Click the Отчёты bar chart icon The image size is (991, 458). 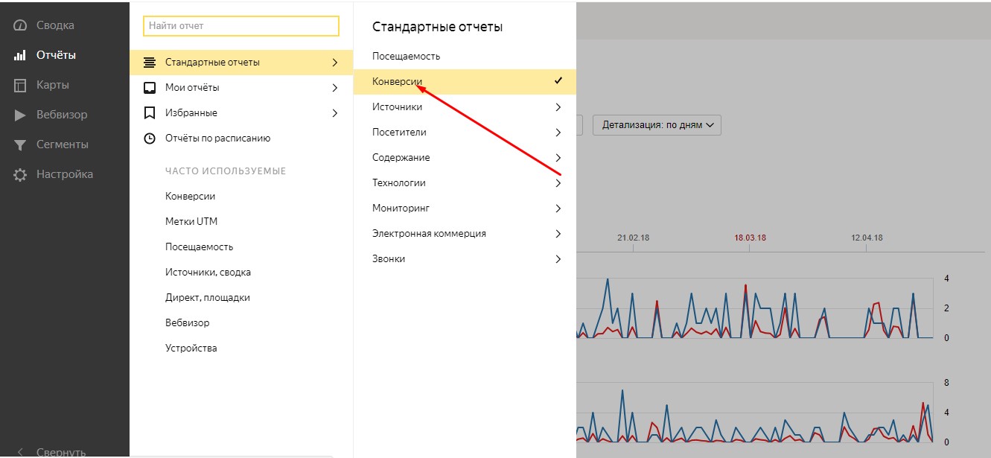(20, 55)
